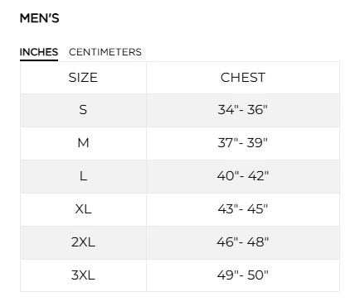Select the S size cell

pyautogui.click(x=83, y=110)
